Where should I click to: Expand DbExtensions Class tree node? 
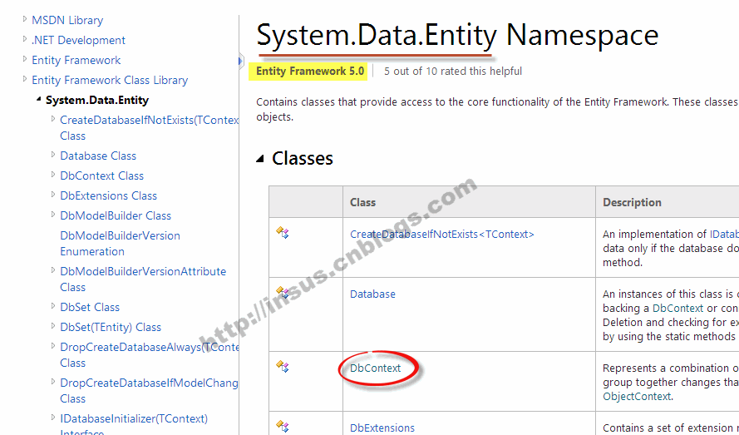(53, 194)
